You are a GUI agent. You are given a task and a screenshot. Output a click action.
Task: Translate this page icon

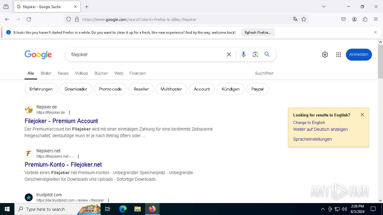point(295,19)
